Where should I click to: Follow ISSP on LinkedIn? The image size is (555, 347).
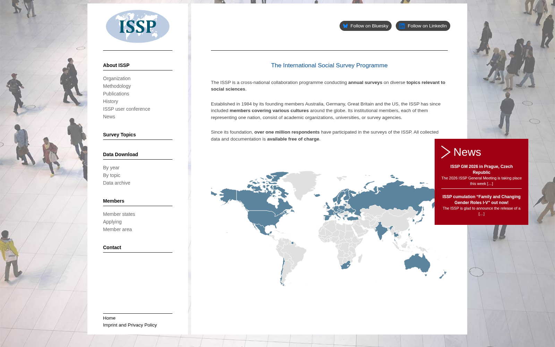coord(423,26)
